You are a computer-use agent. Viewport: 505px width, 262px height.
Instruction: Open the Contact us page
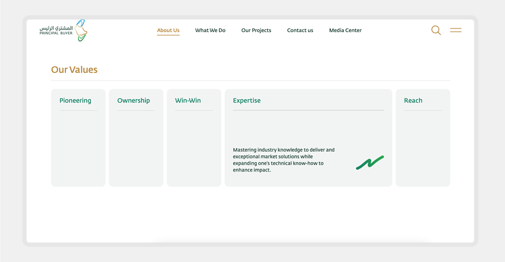(x=300, y=30)
